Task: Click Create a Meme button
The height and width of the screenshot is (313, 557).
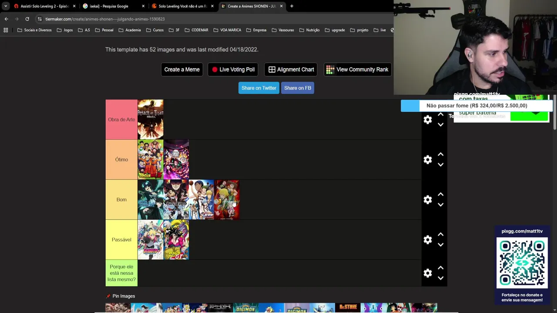Action: point(182,70)
